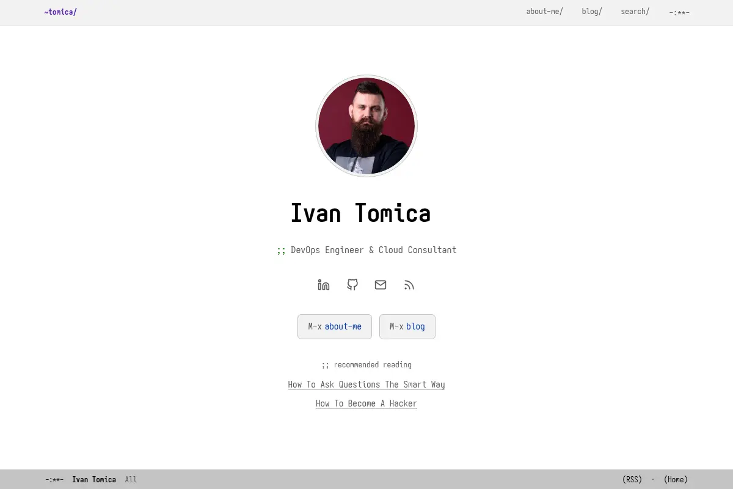Click the (Home) footer link
The height and width of the screenshot is (489, 733).
(676, 479)
